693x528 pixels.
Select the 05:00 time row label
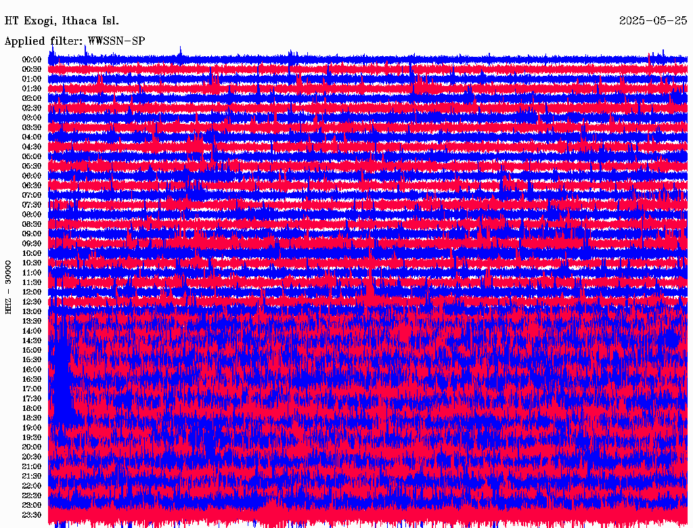(32, 156)
